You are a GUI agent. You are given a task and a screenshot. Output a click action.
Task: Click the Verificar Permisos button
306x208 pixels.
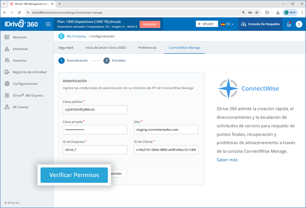74,175
